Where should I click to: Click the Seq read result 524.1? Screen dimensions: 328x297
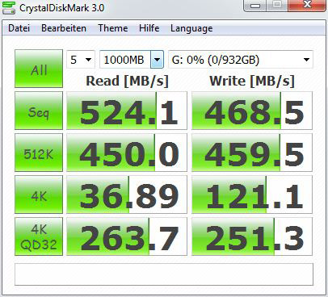[x=127, y=111]
